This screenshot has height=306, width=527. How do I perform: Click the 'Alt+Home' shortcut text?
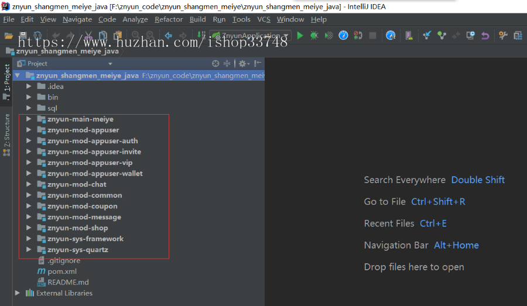point(456,245)
